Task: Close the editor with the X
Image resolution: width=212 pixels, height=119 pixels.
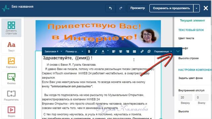Action: [206, 8]
